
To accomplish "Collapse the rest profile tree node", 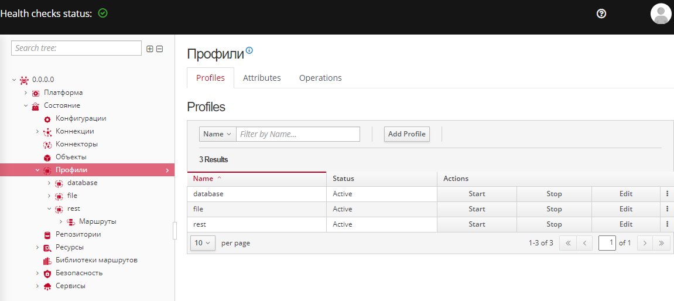I will pyautogui.click(x=49, y=208).
